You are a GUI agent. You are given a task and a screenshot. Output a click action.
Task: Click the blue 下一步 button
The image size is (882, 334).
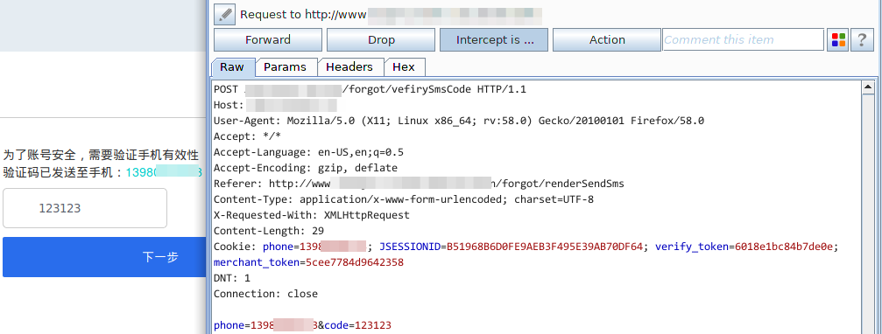coord(104,257)
